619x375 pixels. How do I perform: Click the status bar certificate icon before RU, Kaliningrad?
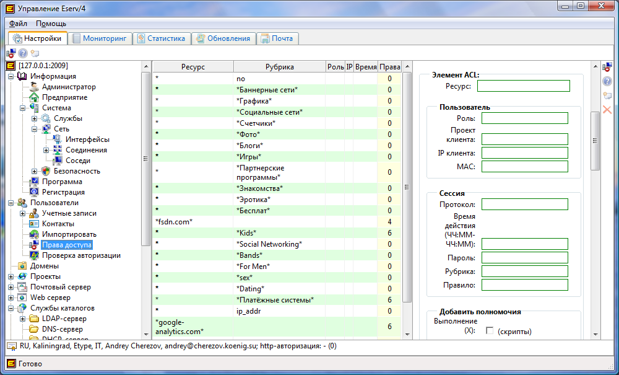[x=11, y=346]
